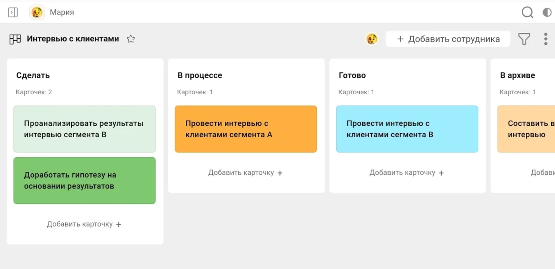The height and width of the screenshot is (269, 555).
Task: Open green card Доработать гипотезу
Action: 85,181
